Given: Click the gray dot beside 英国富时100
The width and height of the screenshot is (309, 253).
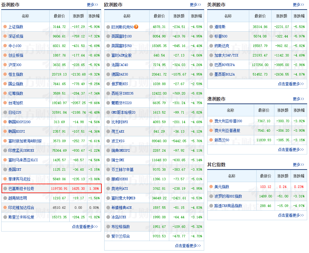Looking at the screenshot, I should (x=108, y=36).
